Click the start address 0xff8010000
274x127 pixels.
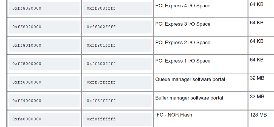(x=27, y=45)
